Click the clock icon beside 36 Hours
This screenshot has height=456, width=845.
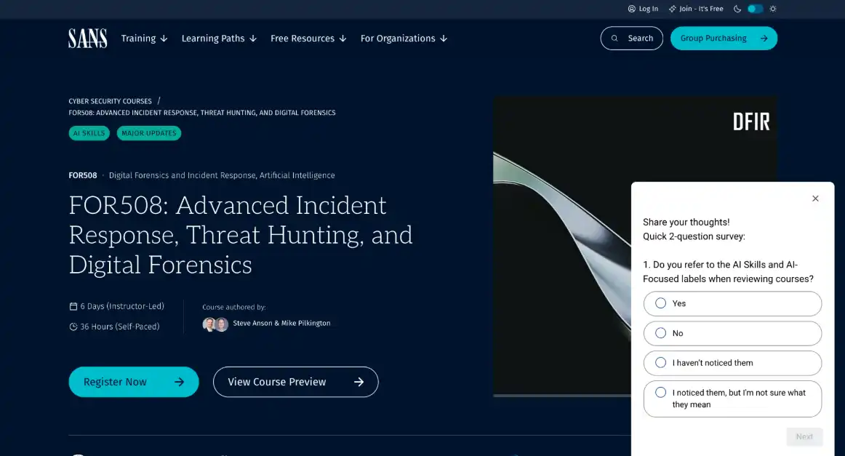(x=73, y=327)
